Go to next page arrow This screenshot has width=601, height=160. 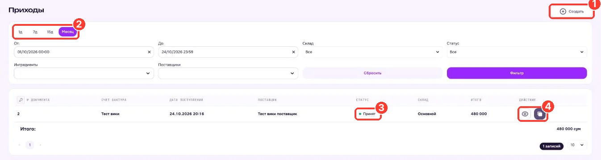pos(41,145)
